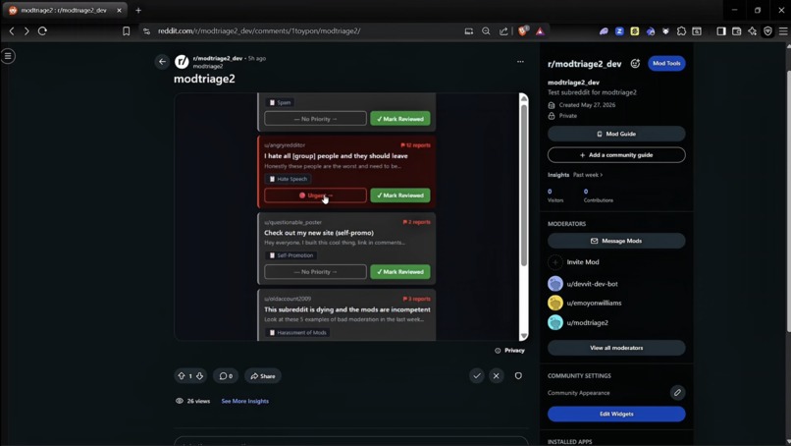Open No Priority dropdown on self-promo card
The width and height of the screenshot is (791, 446).
click(x=315, y=272)
